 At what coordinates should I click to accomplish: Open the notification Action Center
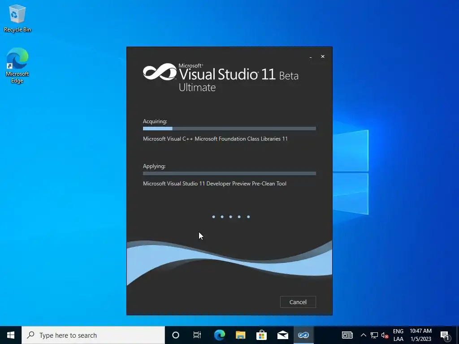(x=444, y=335)
